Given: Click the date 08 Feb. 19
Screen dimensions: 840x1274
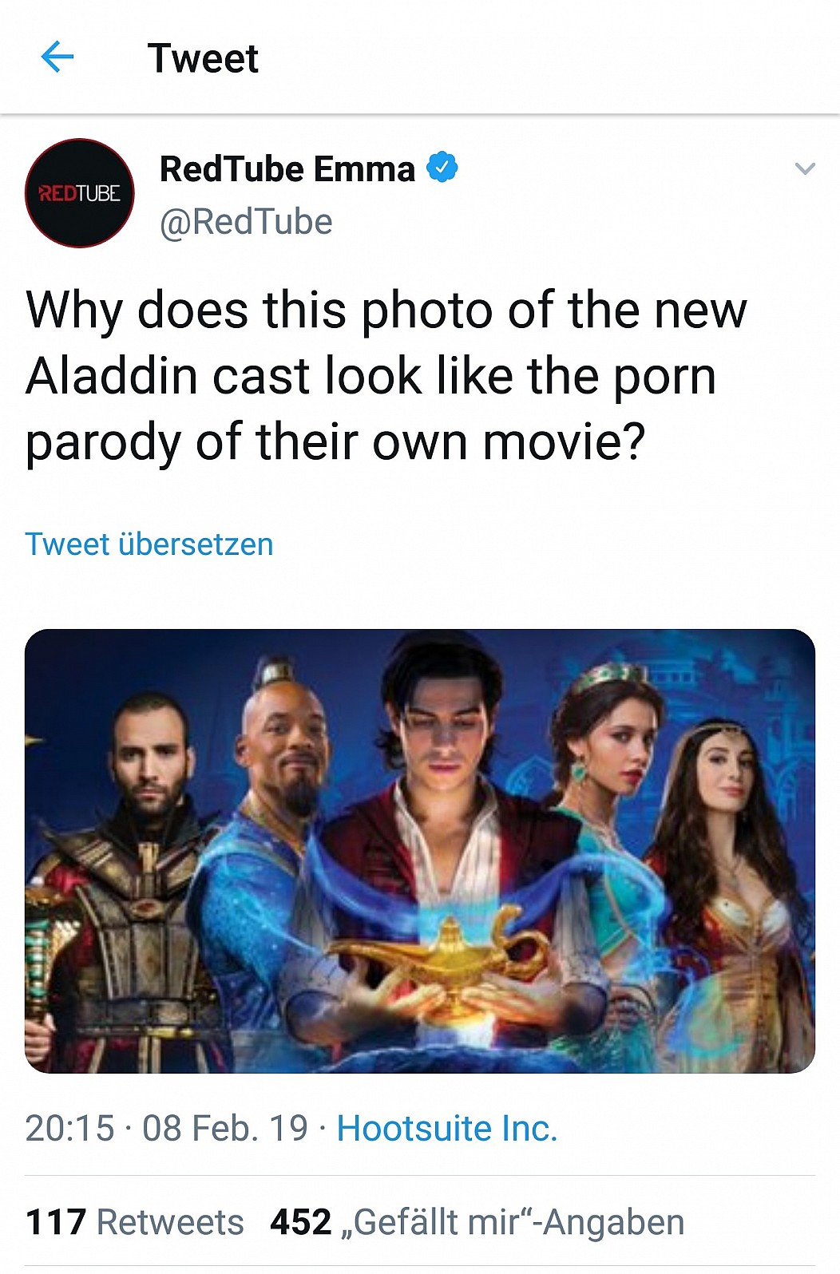Looking at the screenshot, I should coord(224,1128).
